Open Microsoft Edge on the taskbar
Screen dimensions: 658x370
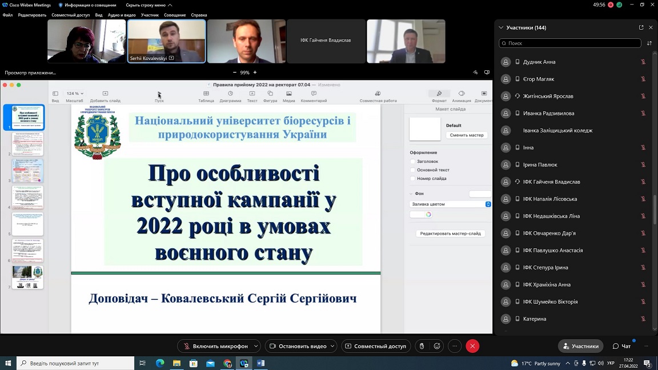tap(160, 363)
